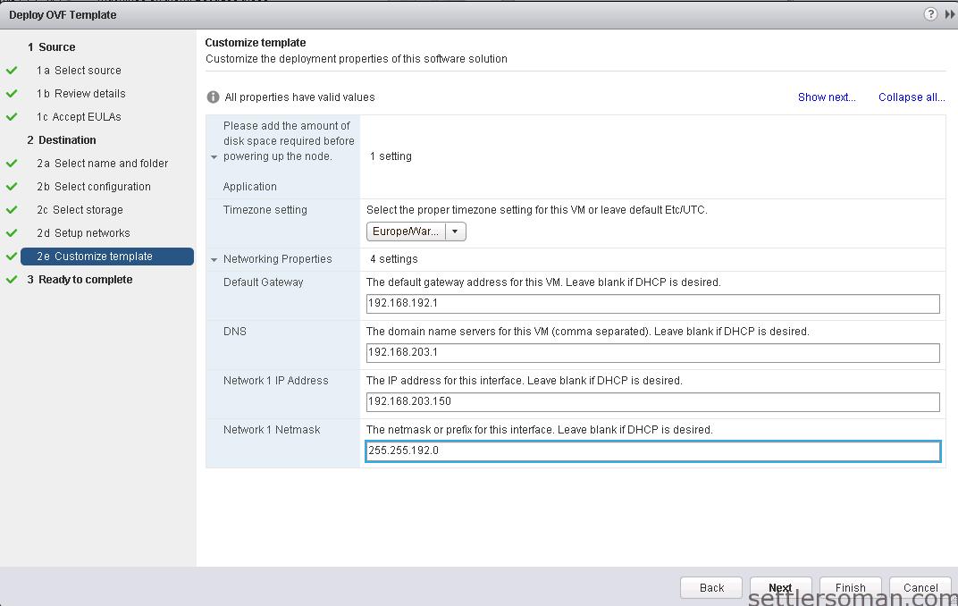Click the Default Gateway input field
The width and height of the screenshot is (958, 606).
click(x=652, y=304)
